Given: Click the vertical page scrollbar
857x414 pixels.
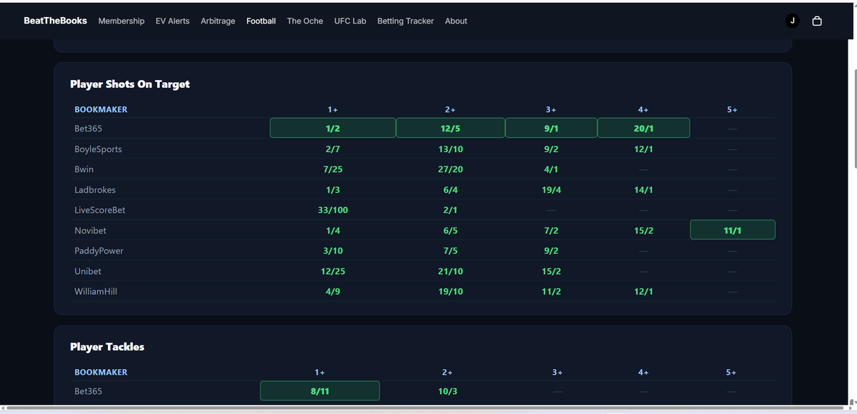Looking at the screenshot, I should point(855,120).
